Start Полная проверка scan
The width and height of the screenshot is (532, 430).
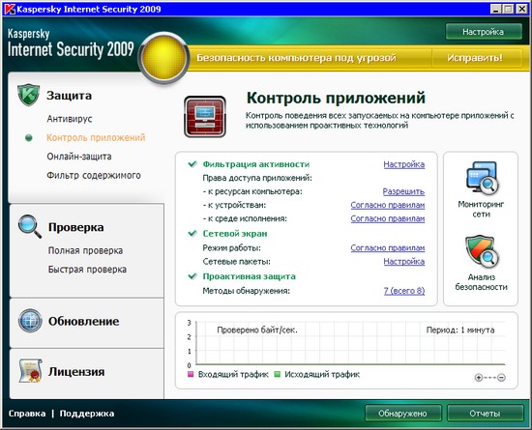(85, 250)
